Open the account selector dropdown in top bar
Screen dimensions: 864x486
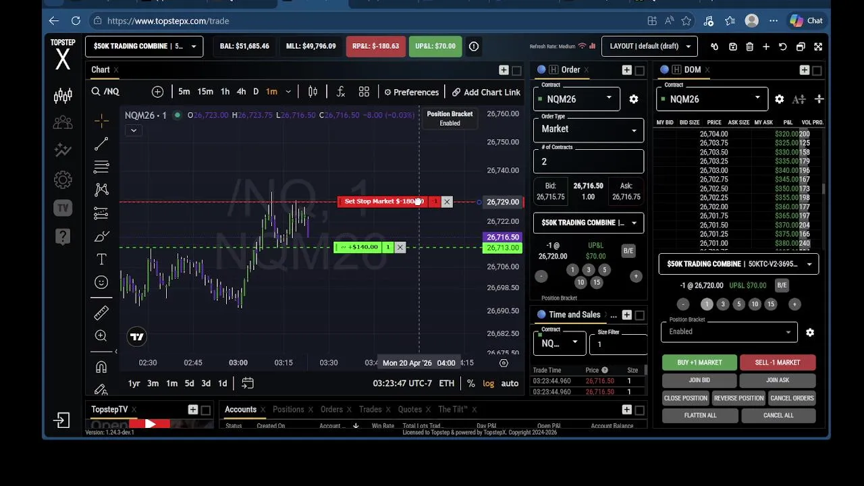pyautogui.click(x=144, y=47)
